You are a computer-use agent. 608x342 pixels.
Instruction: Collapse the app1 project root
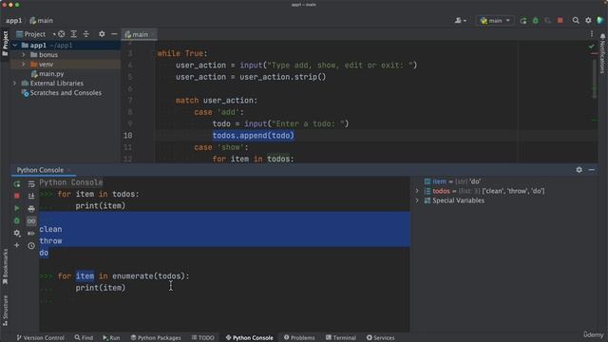(15, 46)
